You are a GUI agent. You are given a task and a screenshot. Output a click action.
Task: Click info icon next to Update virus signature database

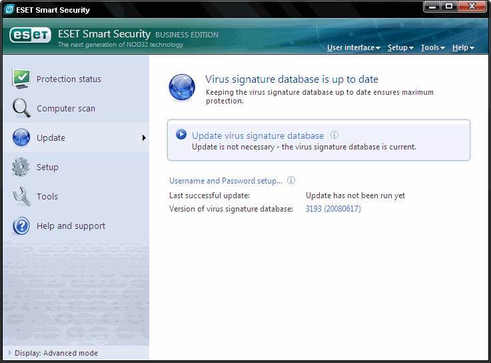[334, 135]
